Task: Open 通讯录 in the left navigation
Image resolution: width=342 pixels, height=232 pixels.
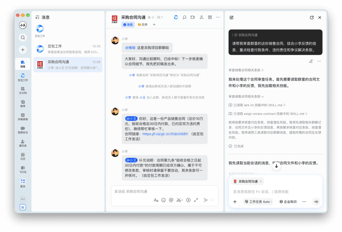Action: (23, 143)
